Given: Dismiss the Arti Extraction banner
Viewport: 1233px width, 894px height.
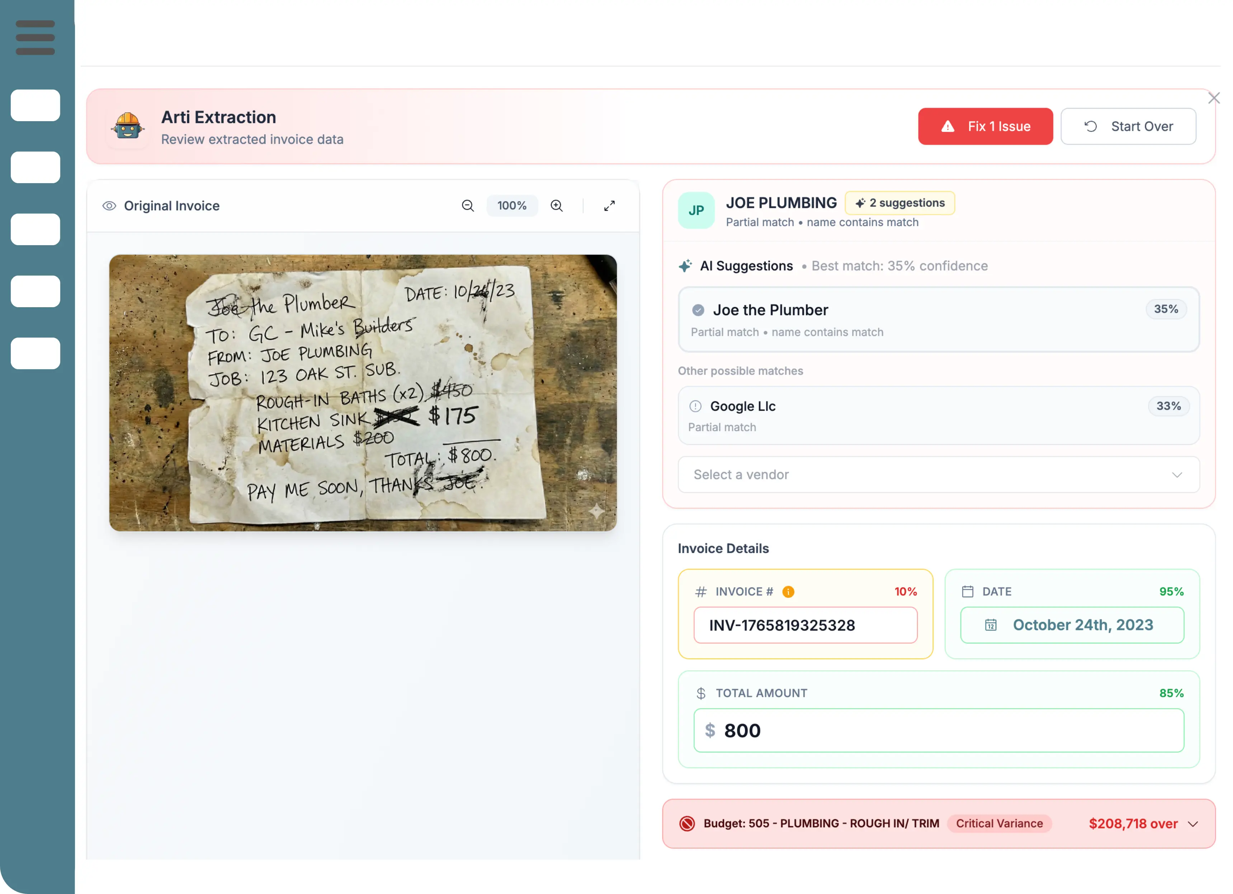Looking at the screenshot, I should point(1214,98).
